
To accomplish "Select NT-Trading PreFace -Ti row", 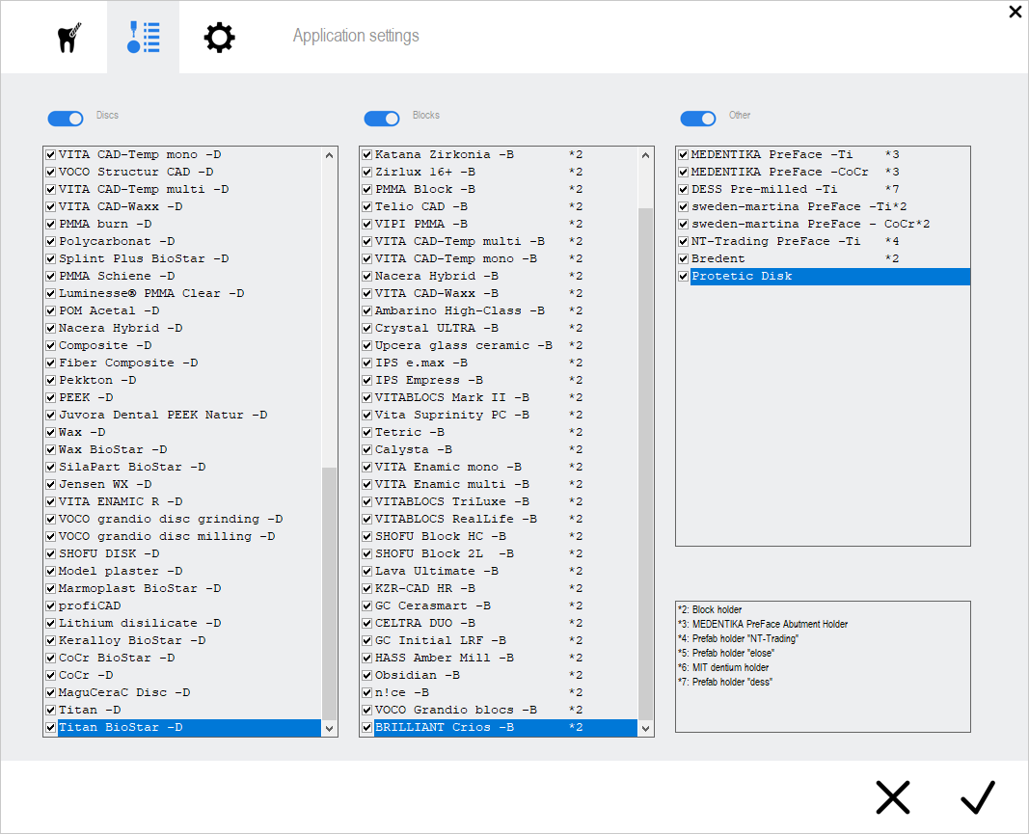I will 823,241.
